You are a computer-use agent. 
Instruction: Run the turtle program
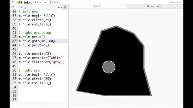tap(38, 2)
